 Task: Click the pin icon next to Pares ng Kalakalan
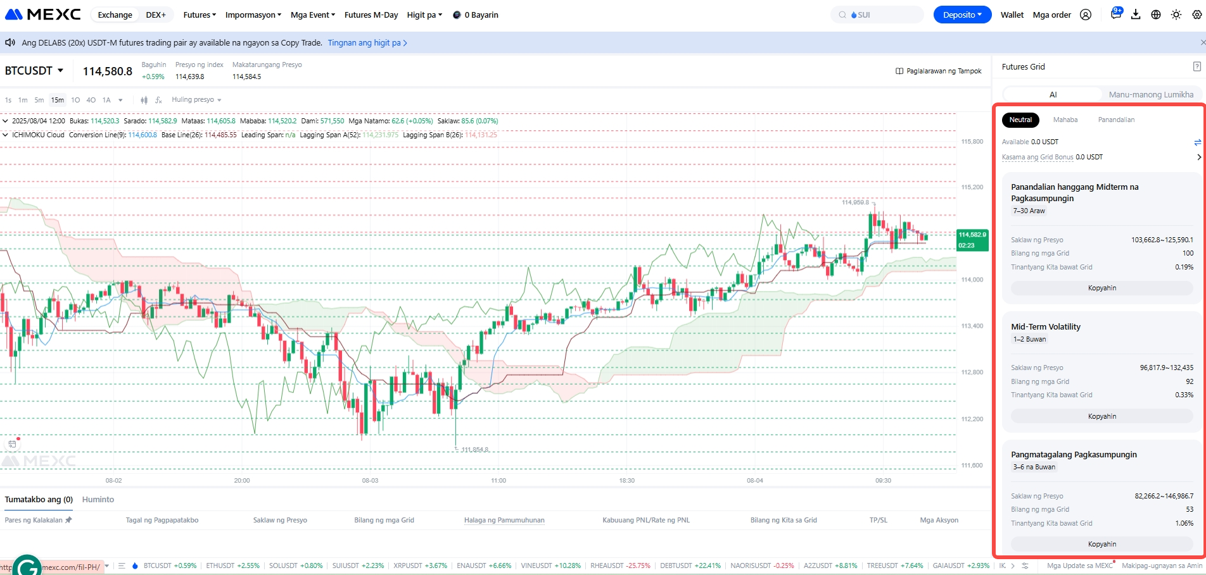pyautogui.click(x=68, y=520)
